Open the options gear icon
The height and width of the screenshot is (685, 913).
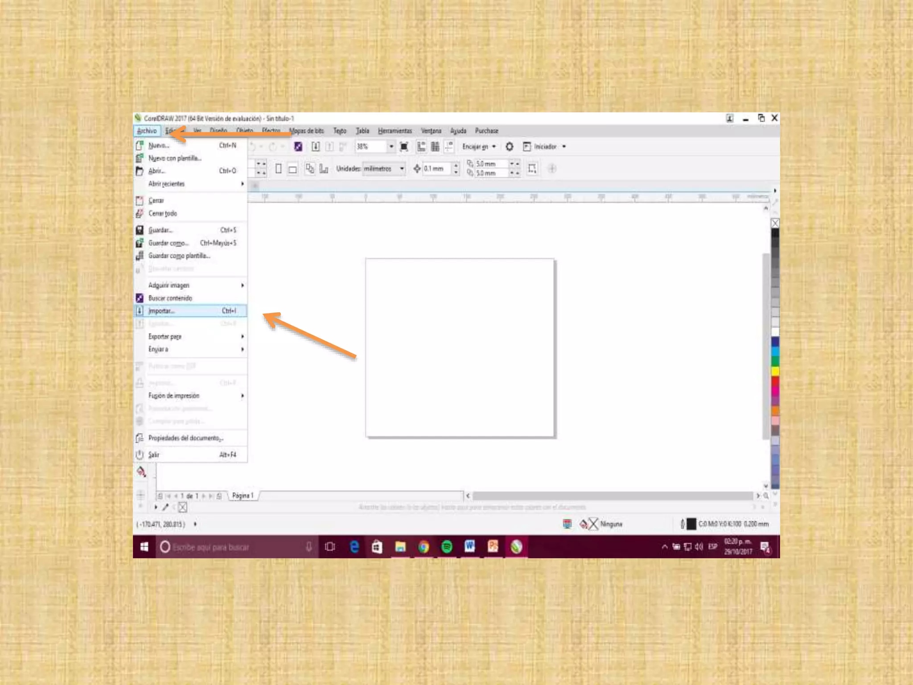510,147
